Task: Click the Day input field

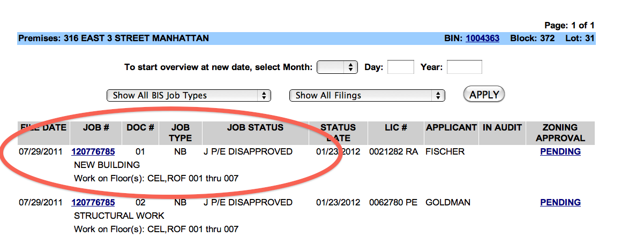Action: (400, 67)
